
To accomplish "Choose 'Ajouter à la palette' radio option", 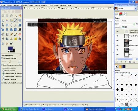I will tap(4, 79).
